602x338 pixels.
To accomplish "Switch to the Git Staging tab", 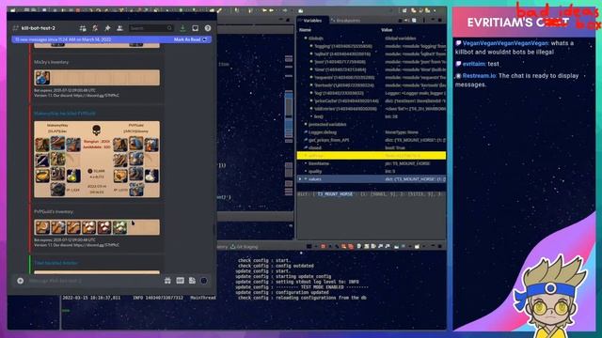I will (x=245, y=247).
